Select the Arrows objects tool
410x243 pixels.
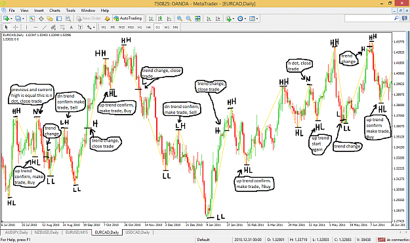click(x=89, y=27)
